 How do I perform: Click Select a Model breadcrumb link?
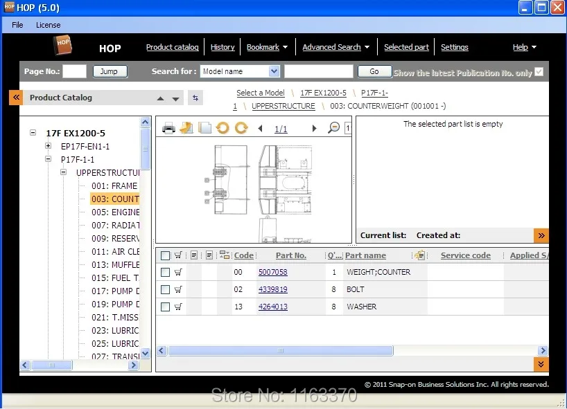(261, 93)
